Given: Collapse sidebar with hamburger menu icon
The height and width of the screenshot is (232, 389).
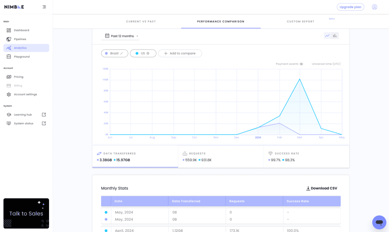Looking at the screenshot, I should pos(44,7).
